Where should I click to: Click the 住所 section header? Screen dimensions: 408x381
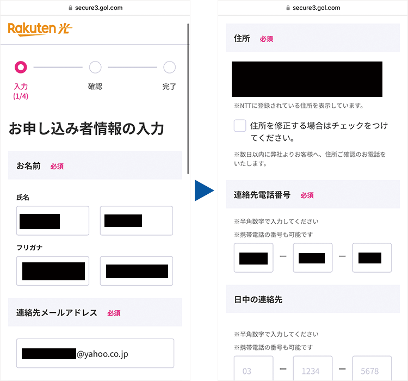tap(312, 38)
